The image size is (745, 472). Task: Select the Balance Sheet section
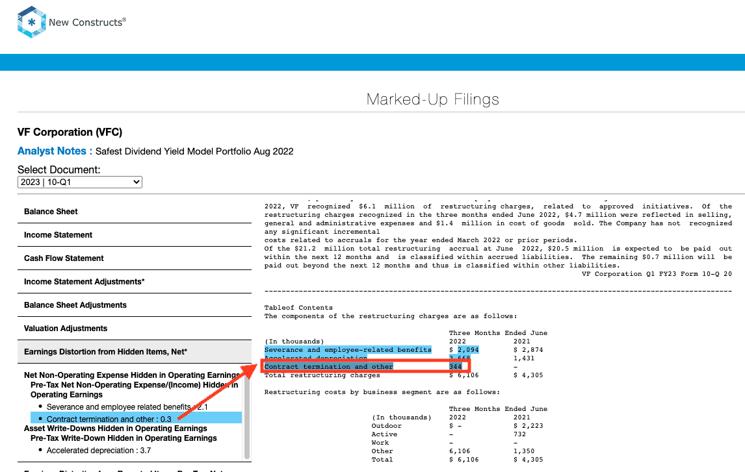tap(135, 212)
